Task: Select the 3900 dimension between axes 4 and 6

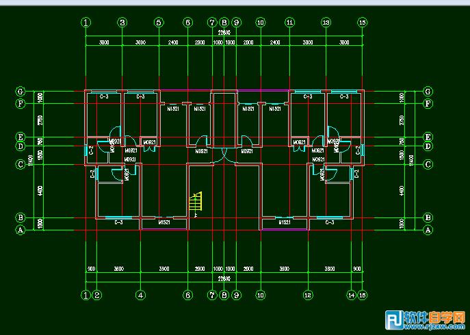Action: [164, 269]
